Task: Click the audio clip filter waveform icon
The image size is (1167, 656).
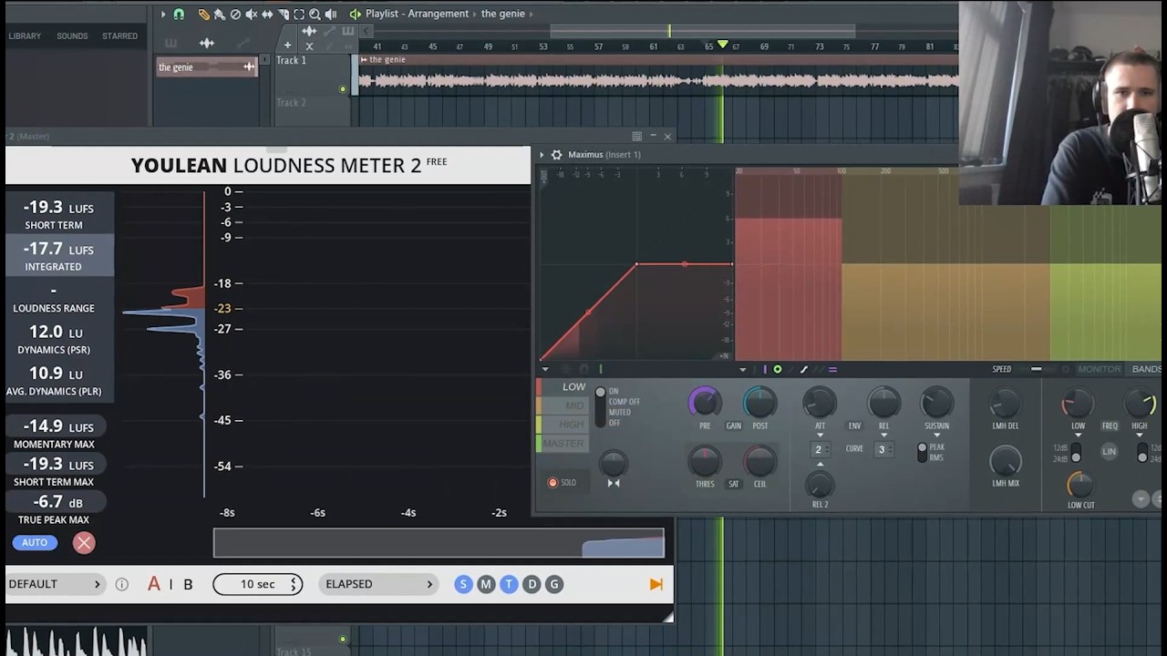Action: [309, 32]
